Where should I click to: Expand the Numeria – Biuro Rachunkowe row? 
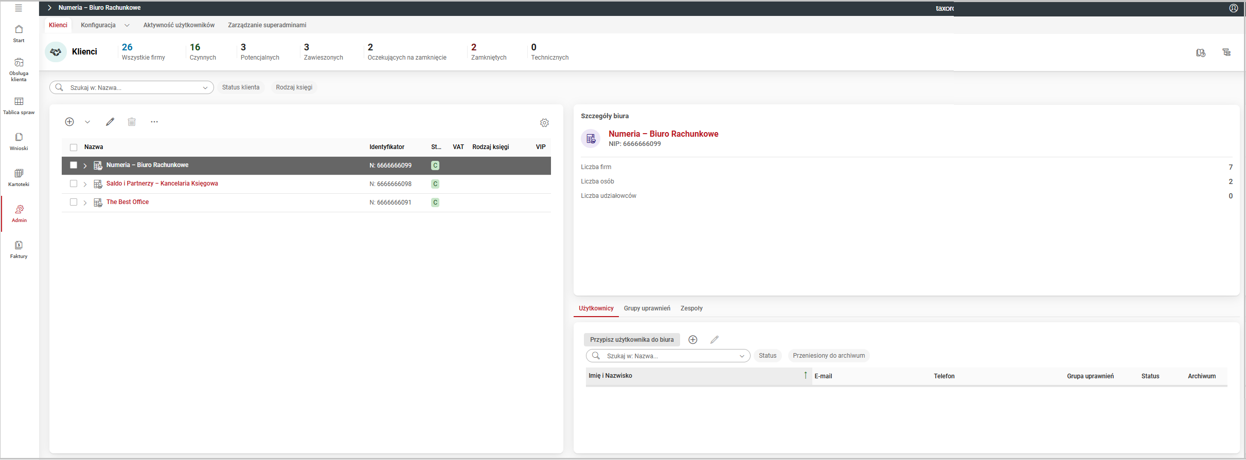[85, 165]
